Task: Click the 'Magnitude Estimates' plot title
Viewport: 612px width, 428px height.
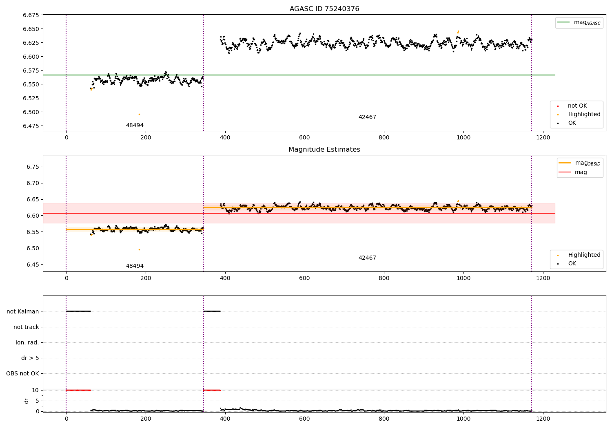Action: pyautogui.click(x=324, y=150)
